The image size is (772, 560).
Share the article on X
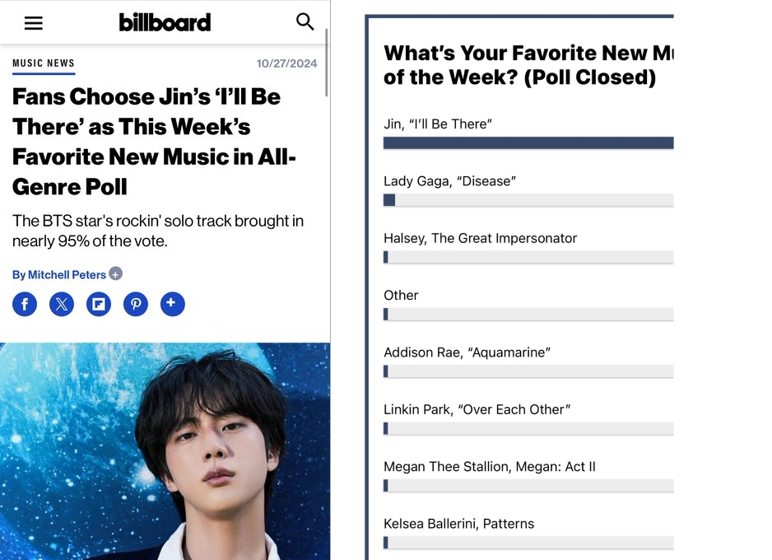(x=62, y=305)
